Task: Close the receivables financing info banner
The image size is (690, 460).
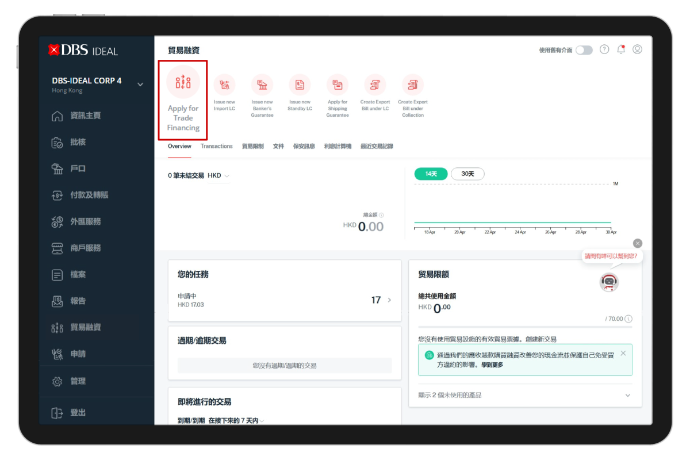Action: [x=623, y=353]
